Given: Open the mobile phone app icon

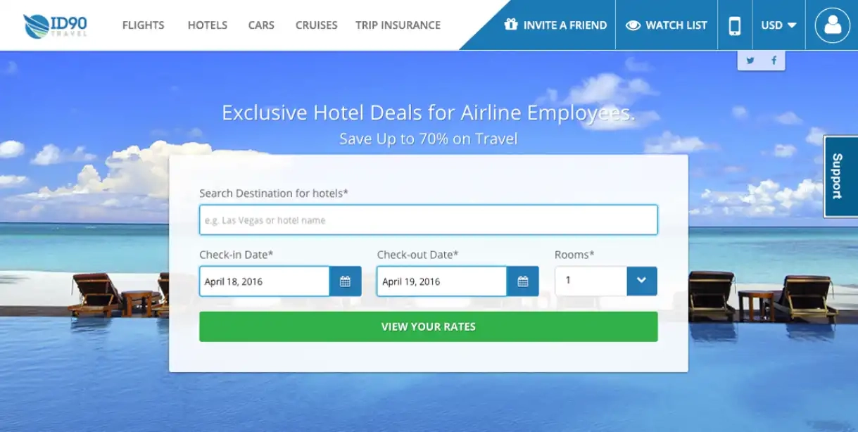Looking at the screenshot, I should click(x=735, y=25).
